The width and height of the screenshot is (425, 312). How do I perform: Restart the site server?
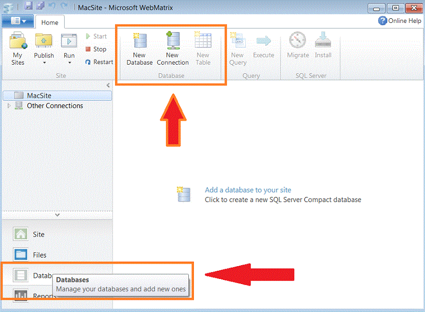(99, 62)
